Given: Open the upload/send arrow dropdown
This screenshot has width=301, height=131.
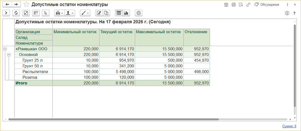Looking at the screenshot, I should [x=70, y=13].
